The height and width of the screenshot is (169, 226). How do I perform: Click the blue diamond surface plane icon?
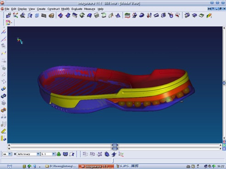(x=61, y=16)
